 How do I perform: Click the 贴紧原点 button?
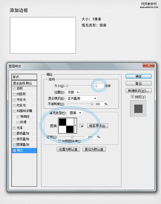(x=97, y=126)
